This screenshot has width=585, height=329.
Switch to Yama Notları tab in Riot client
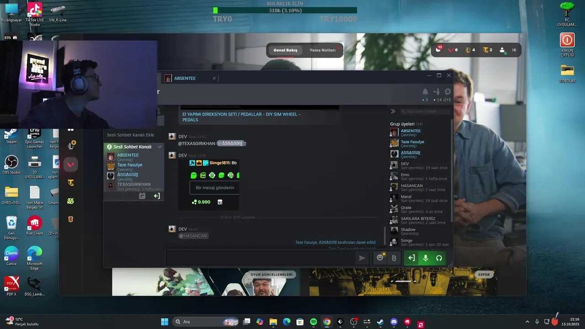(x=322, y=50)
